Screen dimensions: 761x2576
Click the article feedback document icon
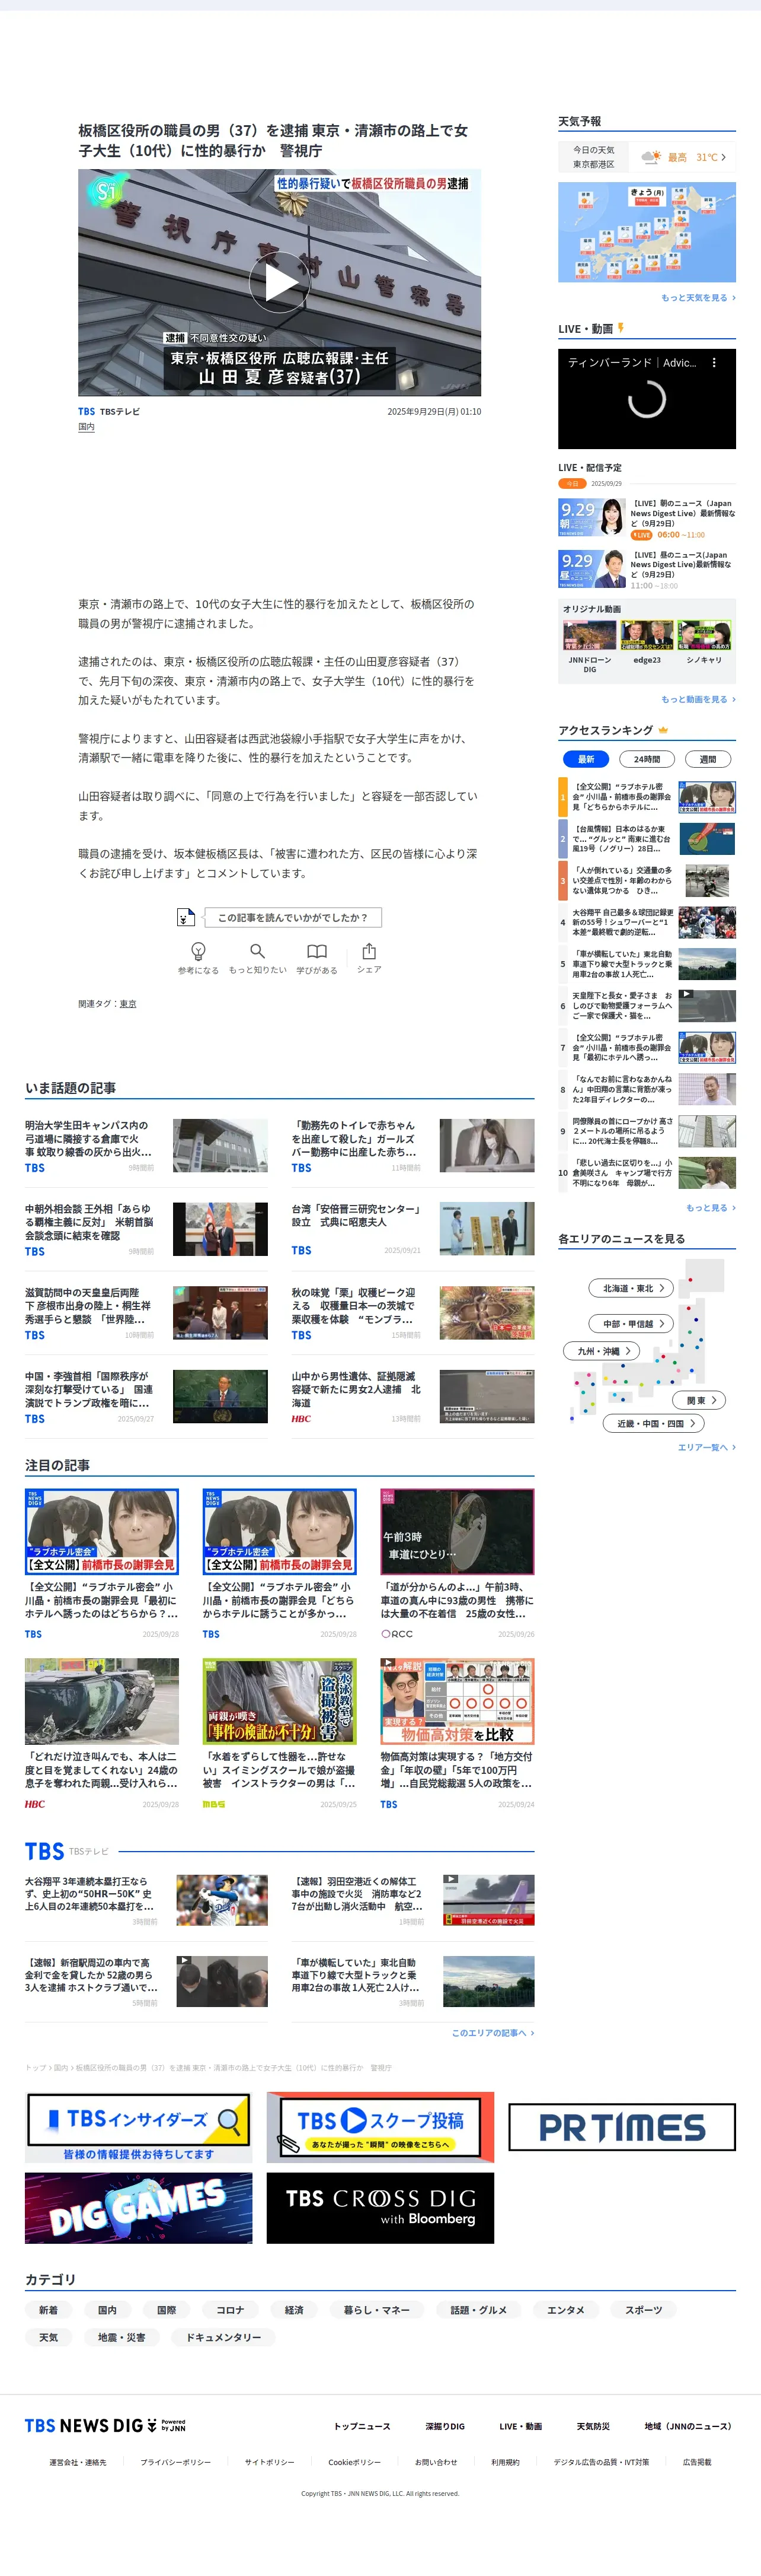186,917
